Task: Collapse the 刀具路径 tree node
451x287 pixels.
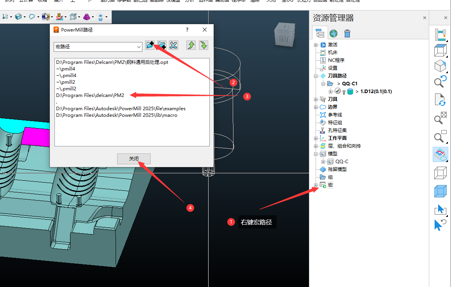Action: click(316, 76)
